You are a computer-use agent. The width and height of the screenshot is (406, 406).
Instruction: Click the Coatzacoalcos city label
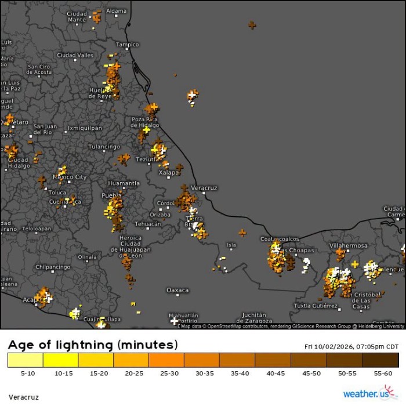click(x=280, y=239)
